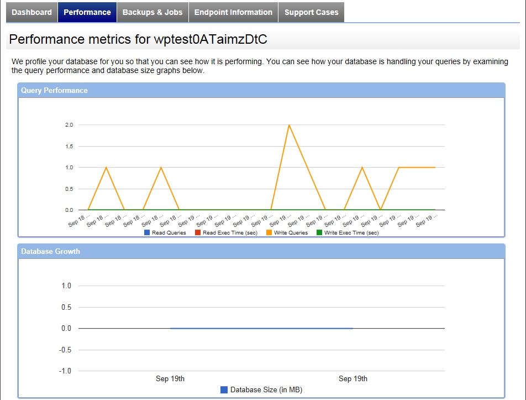526x400 pixels.
Task: Select the Performance tab
Action: tap(87, 12)
